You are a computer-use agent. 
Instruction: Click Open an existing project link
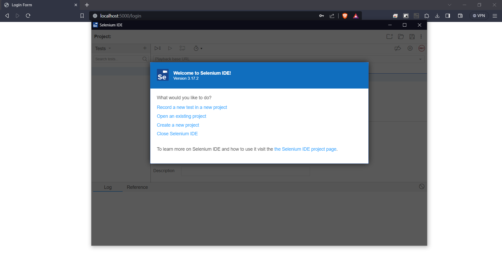point(181,116)
